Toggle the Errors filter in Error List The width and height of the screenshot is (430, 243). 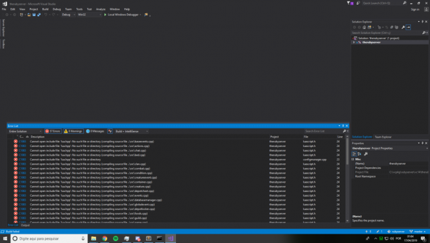coord(53,131)
